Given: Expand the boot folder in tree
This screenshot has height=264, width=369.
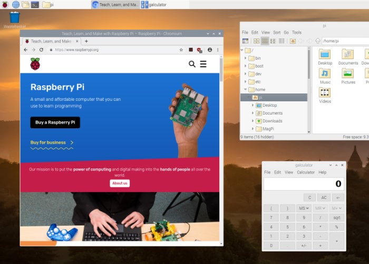Looking at the screenshot, I should 245,66.
